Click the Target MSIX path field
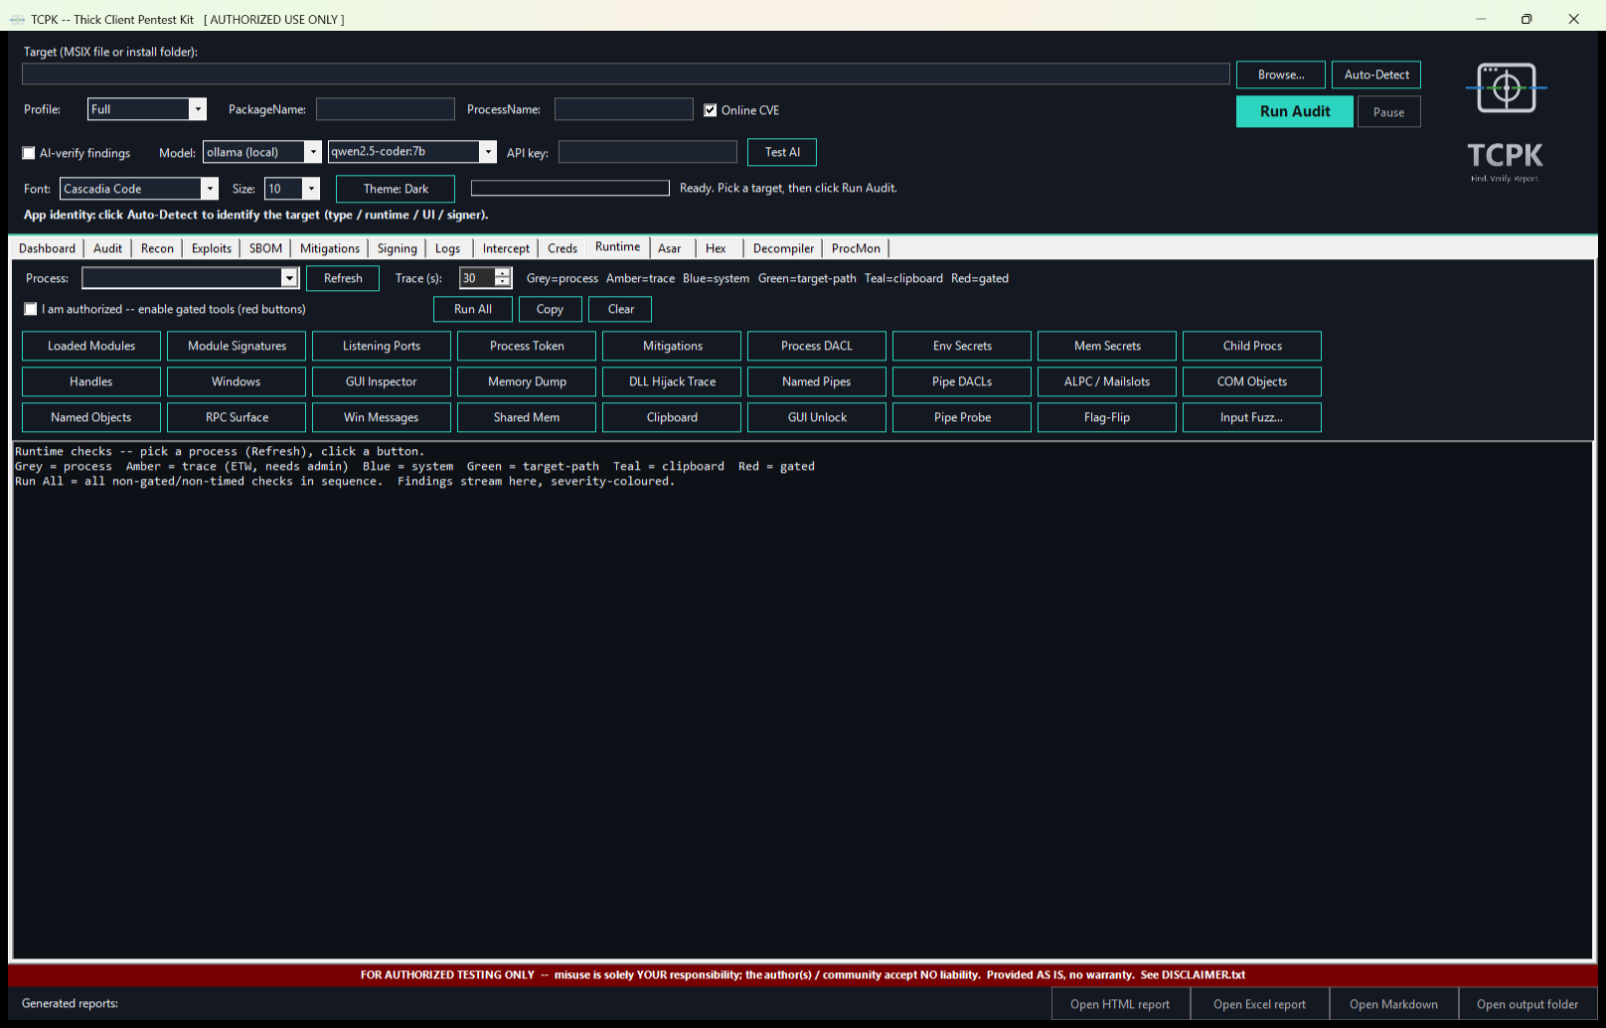Image resolution: width=1606 pixels, height=1028 pixels. [x=626, y=74]
